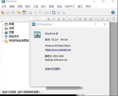
Task: Open the font name dropdown
Action: (x=32, y=19)
